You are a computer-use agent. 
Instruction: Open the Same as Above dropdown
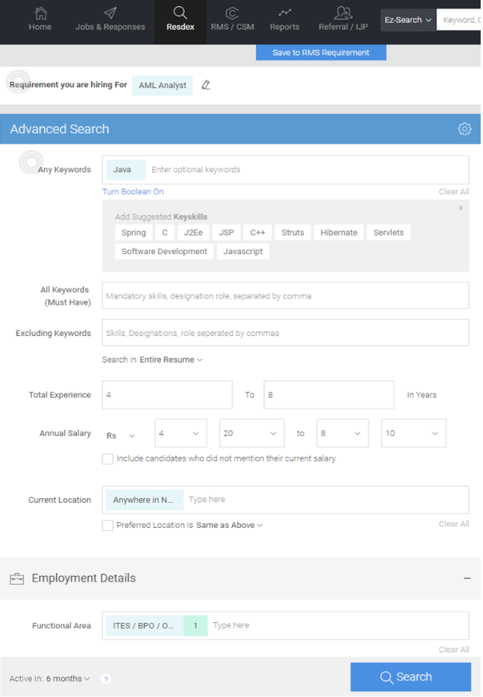(229, 525)
